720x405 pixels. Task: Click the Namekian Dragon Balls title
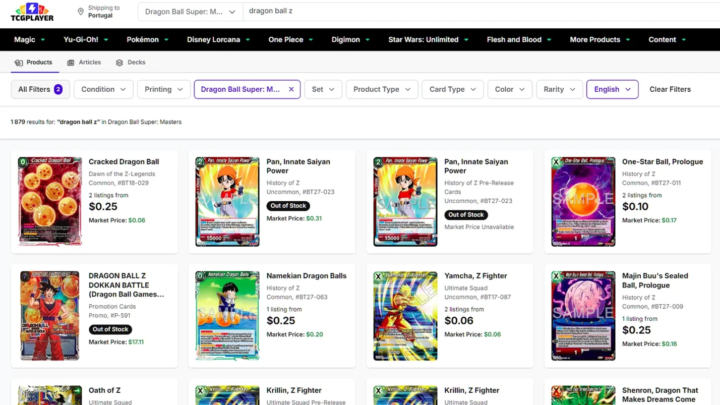[307, 276]
